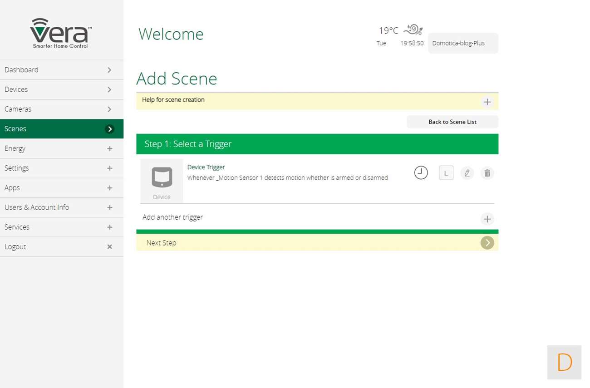Click the clock schedule icon for trigger
Image resolution: width=590 pixels, height=388 pixels.
(421, 173)
